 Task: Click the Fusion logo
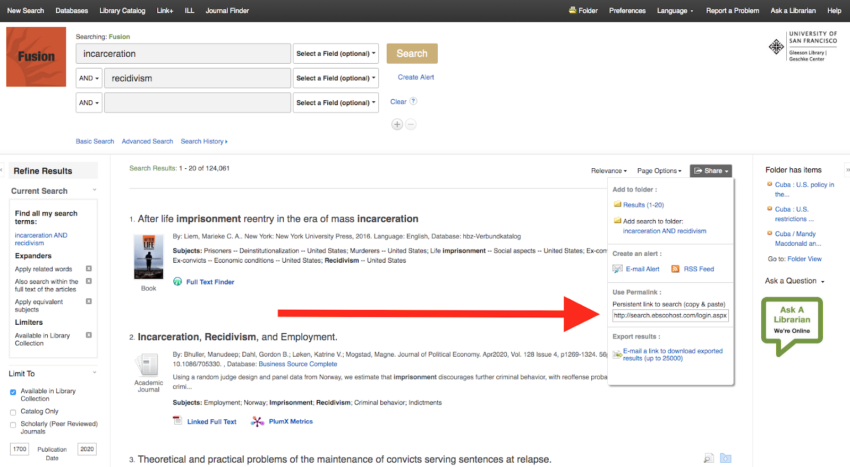click(x=36, y=57)
